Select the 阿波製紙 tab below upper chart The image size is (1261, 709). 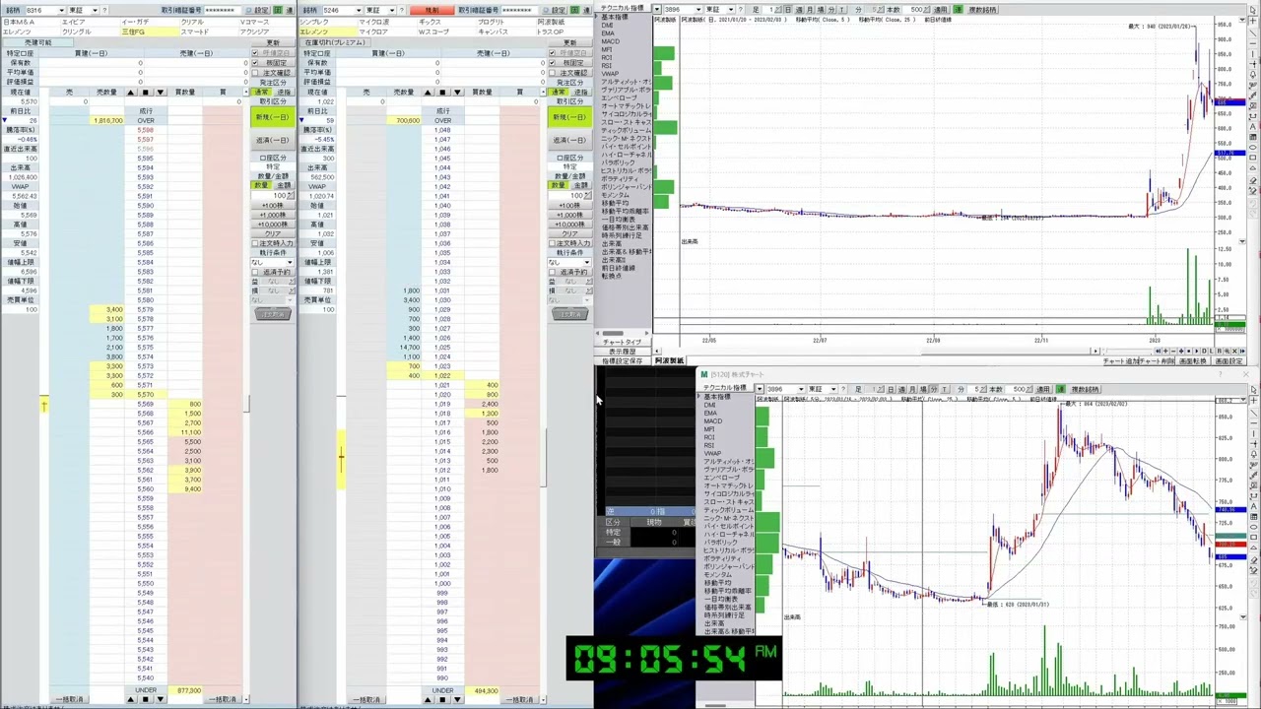(669, 360)
